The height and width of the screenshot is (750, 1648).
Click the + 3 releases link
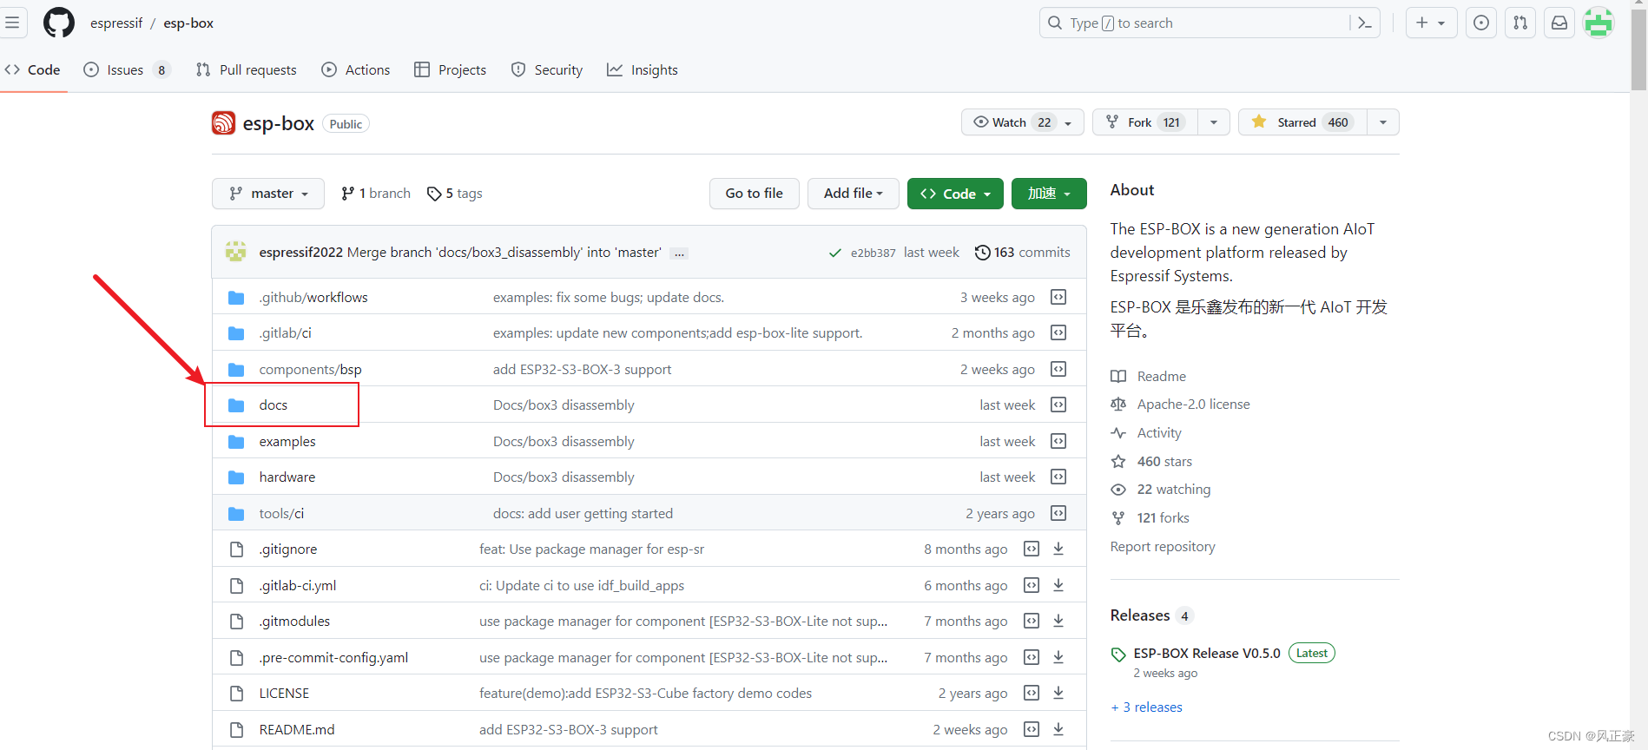tap(1147, 707)
